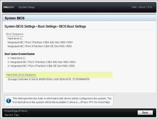Select the SEAGATE ST300MM0078 storage controller entry
The image size is (158, 119).
[49, 79]
